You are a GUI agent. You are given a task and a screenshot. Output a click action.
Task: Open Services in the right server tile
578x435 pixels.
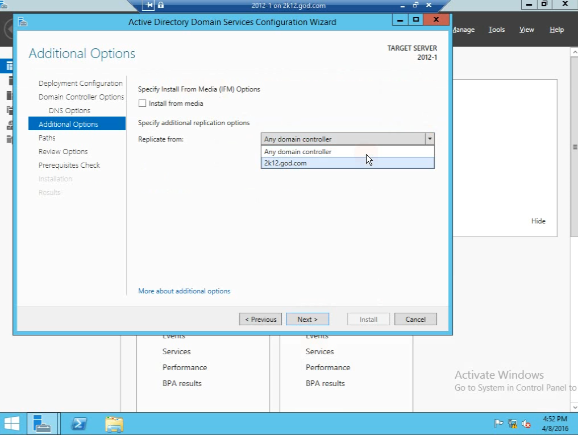click(x=319, y=351)
